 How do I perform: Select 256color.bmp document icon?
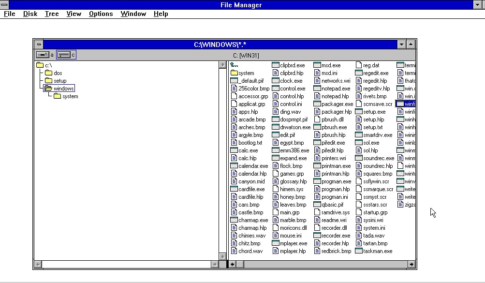click(234, 89)
